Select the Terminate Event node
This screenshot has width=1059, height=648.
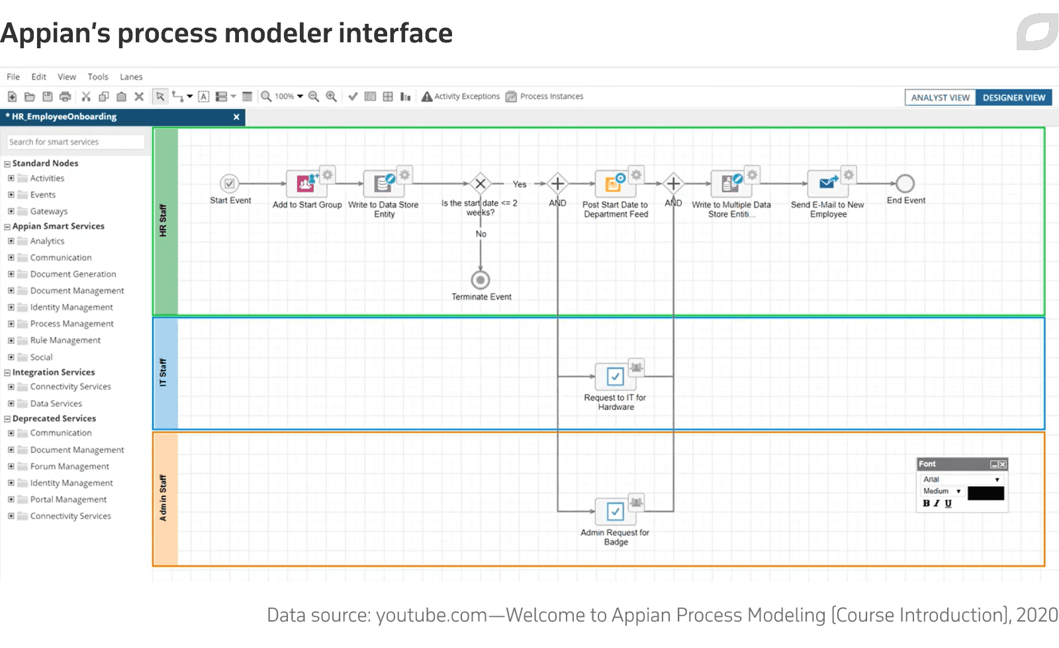click(x=481, y=280)
